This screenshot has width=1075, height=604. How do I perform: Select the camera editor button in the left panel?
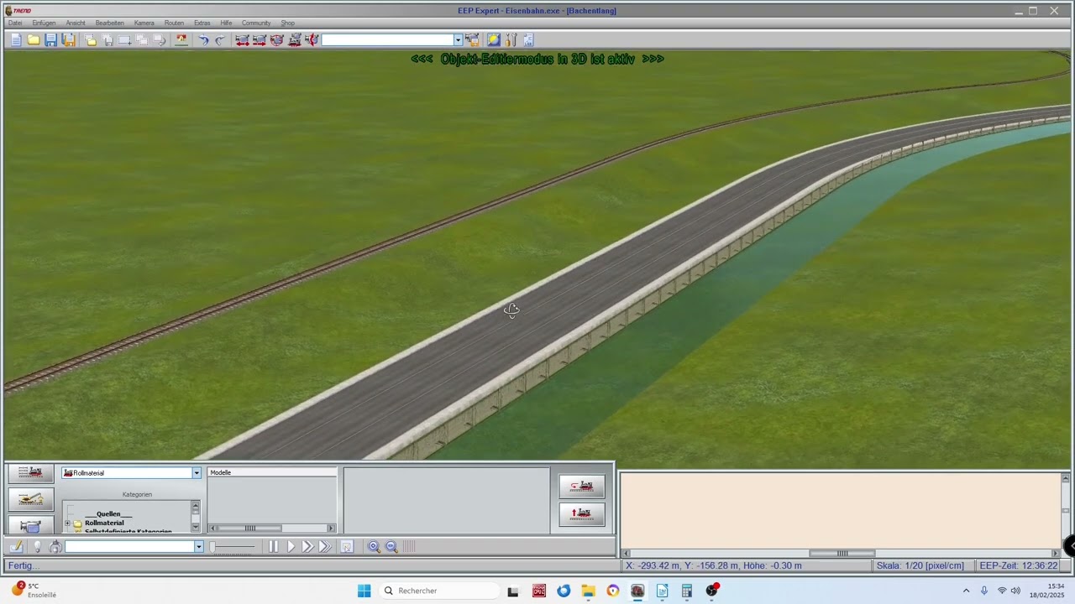(31, 526)
